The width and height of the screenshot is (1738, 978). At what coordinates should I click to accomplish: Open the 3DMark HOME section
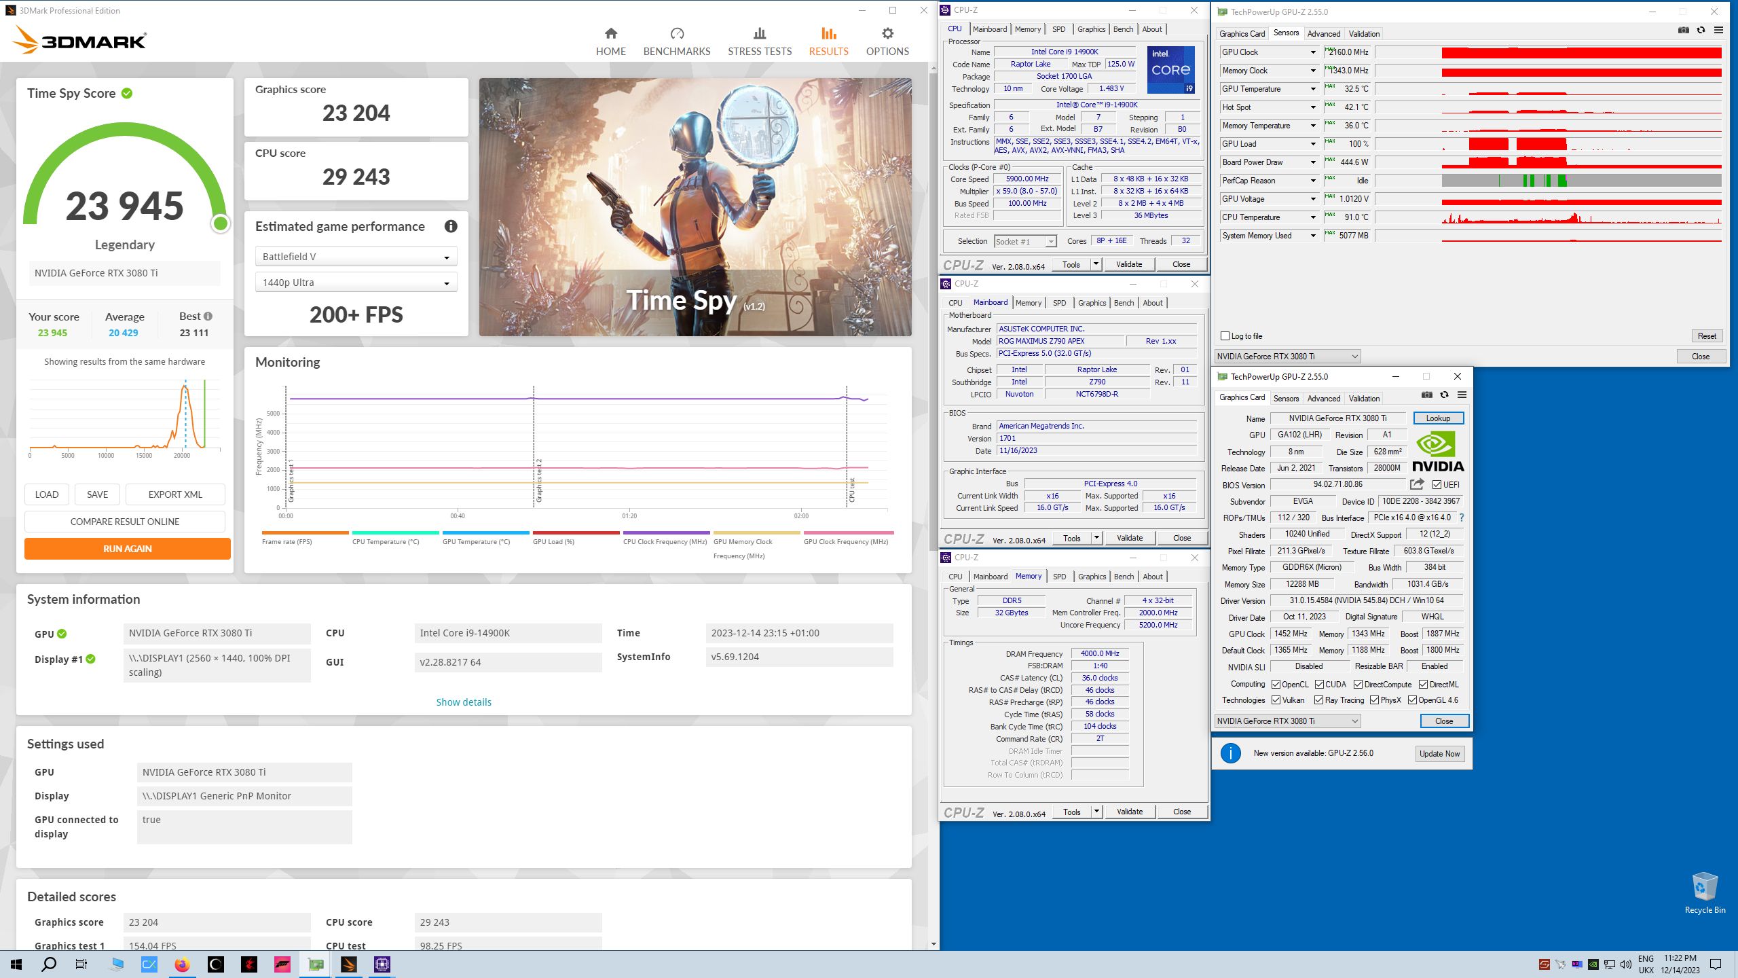tap(610, 41)
